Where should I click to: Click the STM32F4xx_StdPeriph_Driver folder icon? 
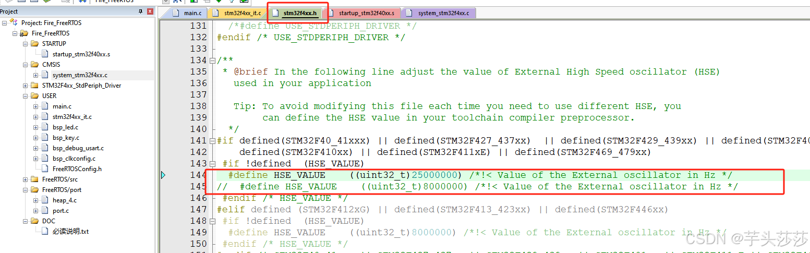click(35, 86)
